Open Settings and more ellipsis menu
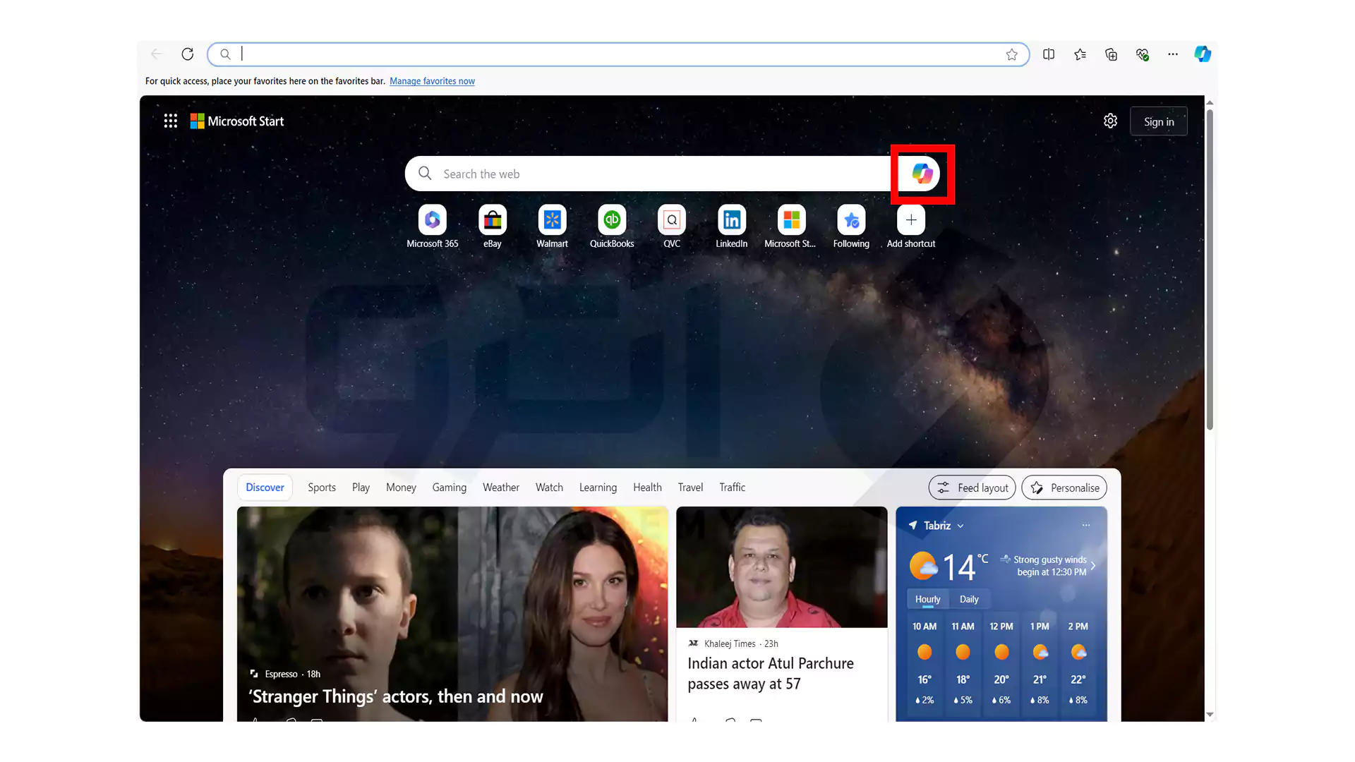This screenshot has height=762, width=1355. tap(1172, 54)
